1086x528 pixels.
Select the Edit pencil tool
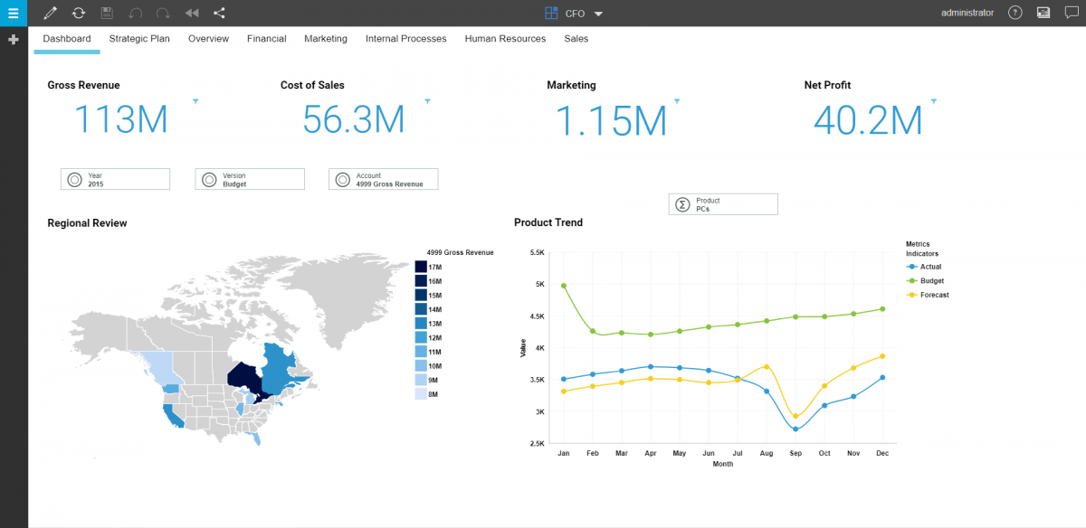coord(48,13)
